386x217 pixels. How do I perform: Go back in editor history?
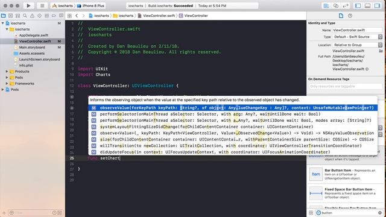(77, 16)
